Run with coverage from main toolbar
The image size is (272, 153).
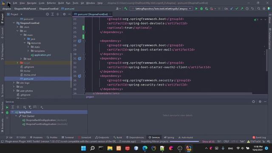click(x=207, y=8)
